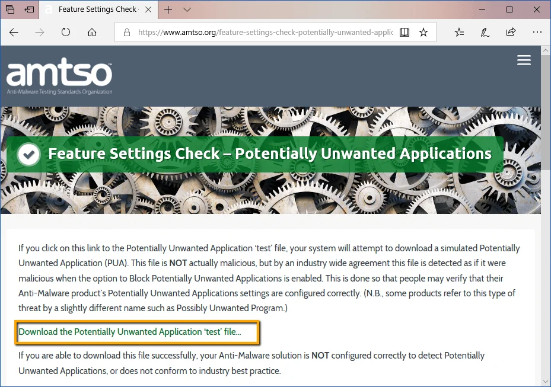The image size is (551, 387).
Task: Click the AMTSO logo
Action: point(59,76)
